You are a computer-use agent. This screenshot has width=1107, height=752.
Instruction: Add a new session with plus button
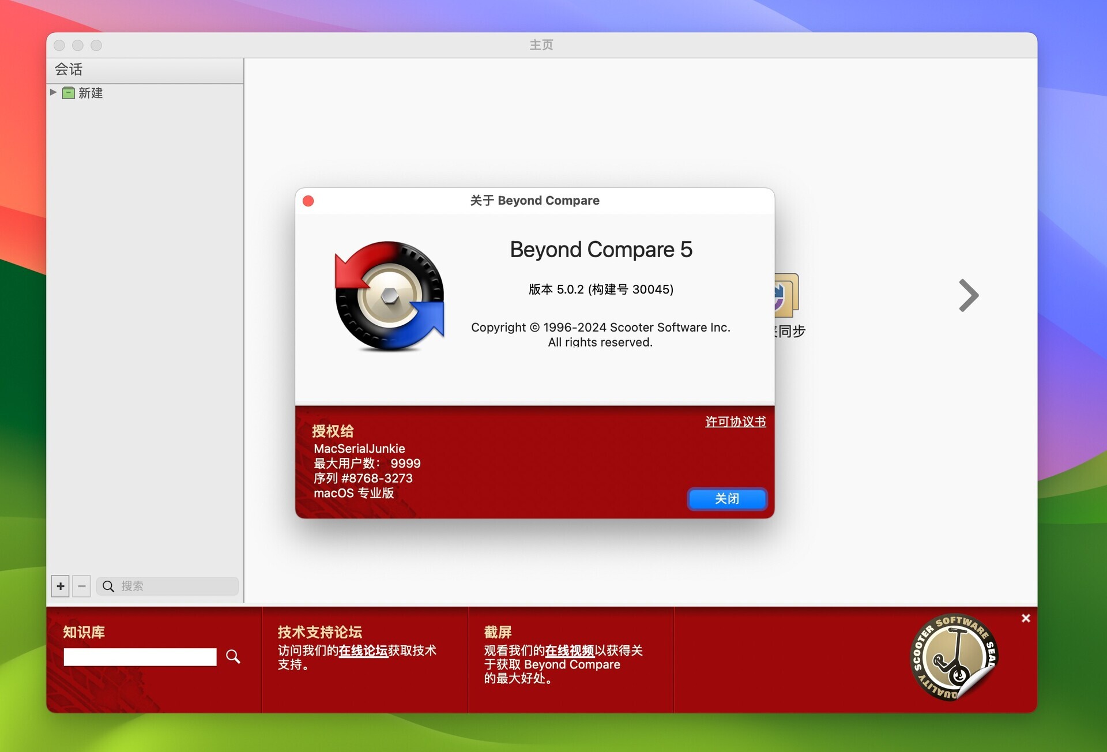click(x=61, y=586)
